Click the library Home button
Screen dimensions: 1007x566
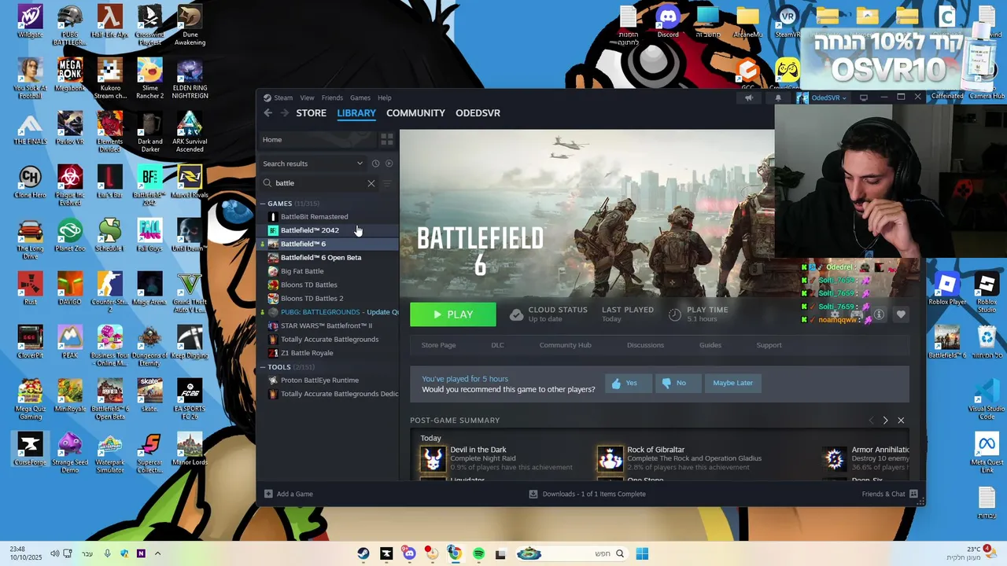tap(317, 139)
